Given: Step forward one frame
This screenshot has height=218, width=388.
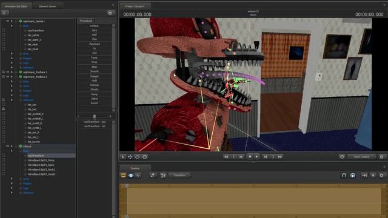Looking at the screenshot, I should point(265,157).
